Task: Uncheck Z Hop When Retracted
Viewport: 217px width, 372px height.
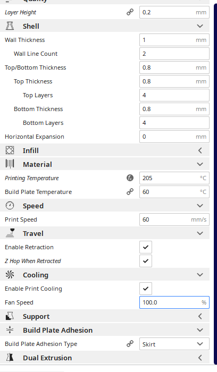Action: coord(146,261)
